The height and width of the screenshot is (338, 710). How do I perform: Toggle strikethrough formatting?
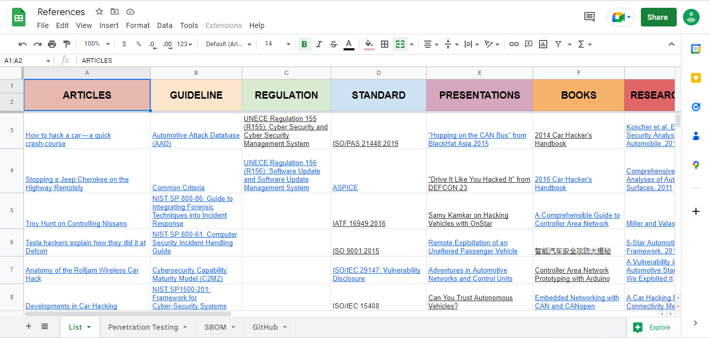[334, 44]
